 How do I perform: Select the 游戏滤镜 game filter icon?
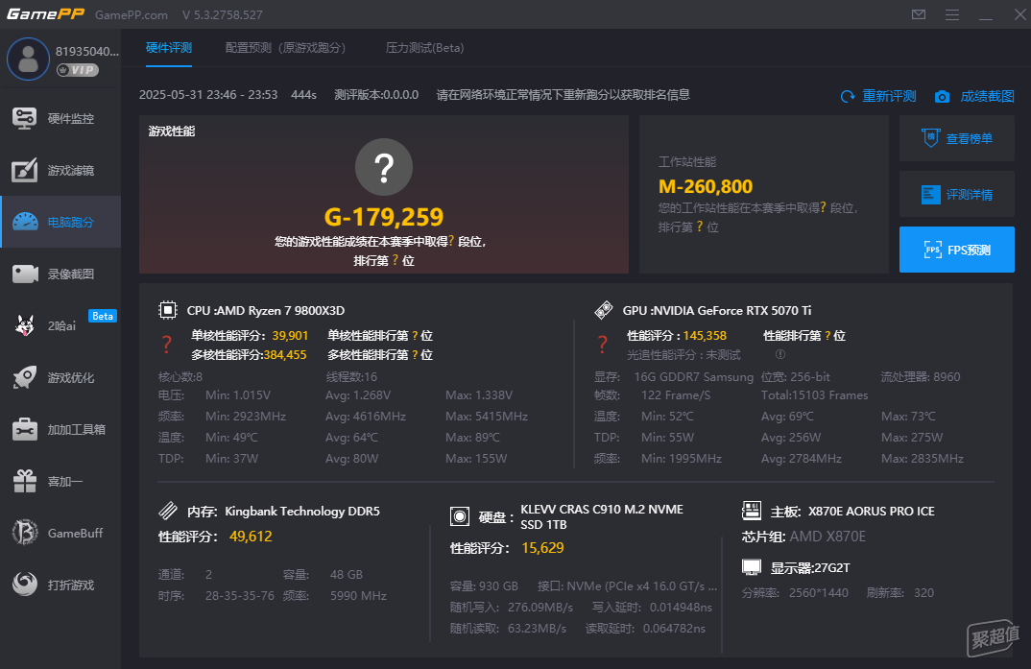point(24,170)
